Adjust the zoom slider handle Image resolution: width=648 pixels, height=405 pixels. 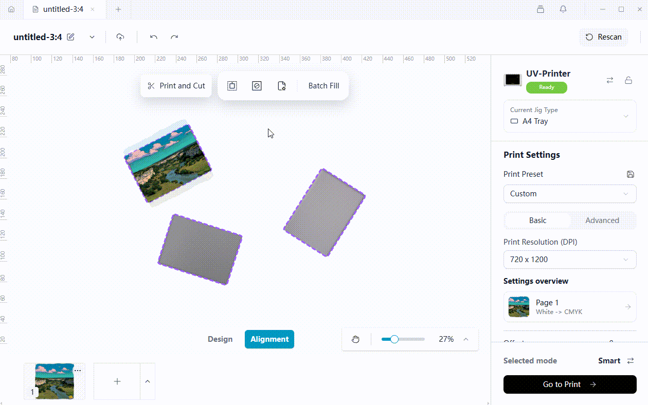[x=394, y=339]
